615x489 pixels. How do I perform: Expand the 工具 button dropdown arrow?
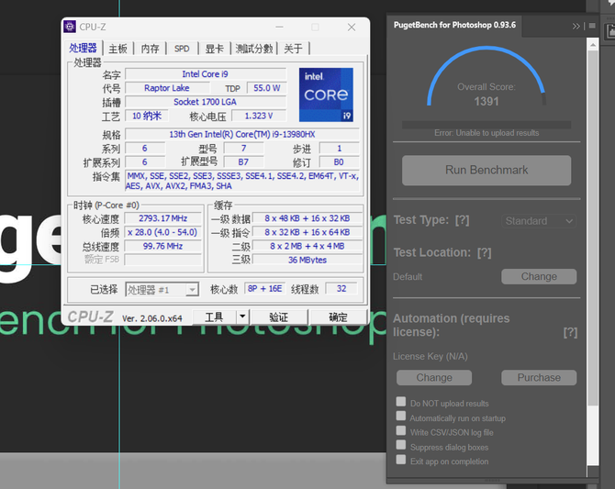[242, 317]
